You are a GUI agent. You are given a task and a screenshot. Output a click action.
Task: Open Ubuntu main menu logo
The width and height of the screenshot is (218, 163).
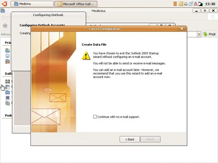pos(4,4)
